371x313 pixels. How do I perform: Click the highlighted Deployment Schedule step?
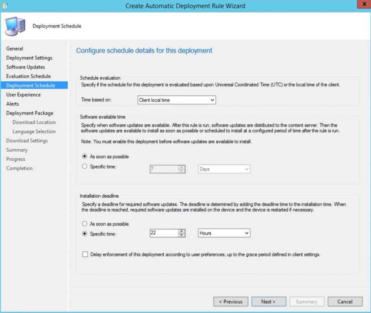pos(30,85)
